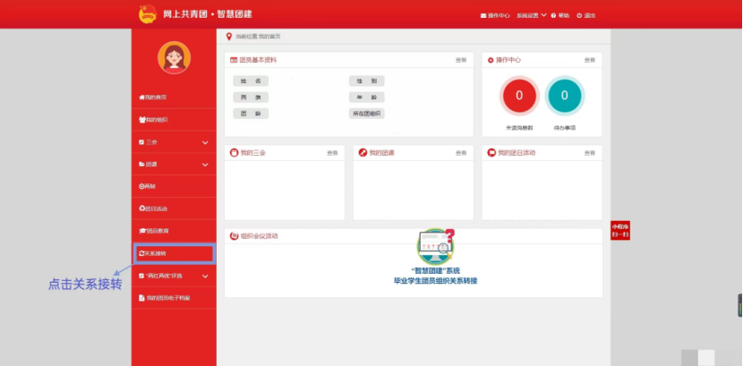Screen dimensions: 743x366
Task: Expand the 团课 sidebar submenu
Action: pyautogui.click(x=205, y=165)
